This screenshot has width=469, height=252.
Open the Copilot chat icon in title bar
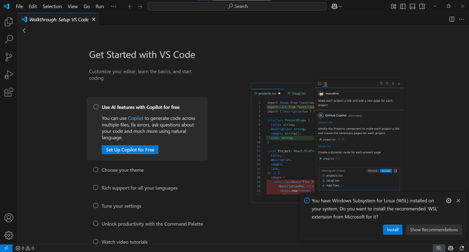(x=334, y=6)
